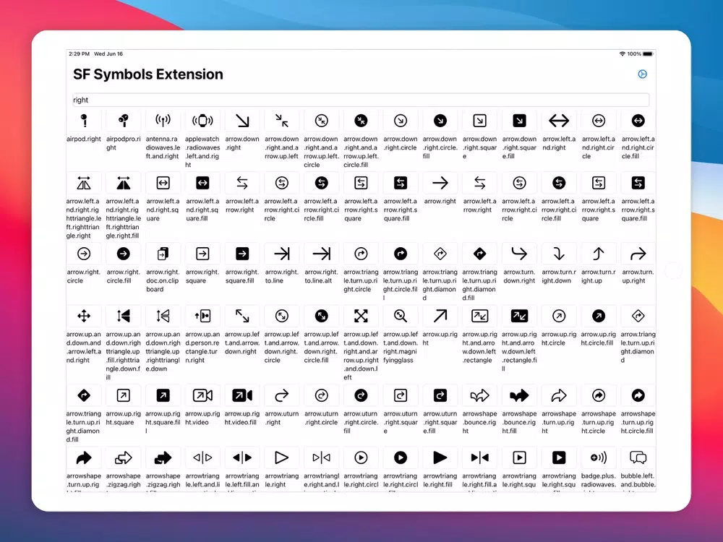Choose the plain arrow.uturn.right symbol
723x542 pixels.
point(282,395)
